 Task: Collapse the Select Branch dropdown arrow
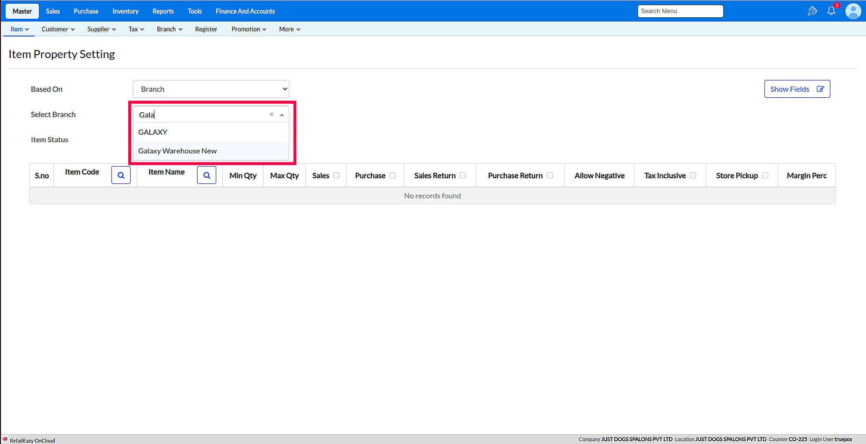[282, 115]
